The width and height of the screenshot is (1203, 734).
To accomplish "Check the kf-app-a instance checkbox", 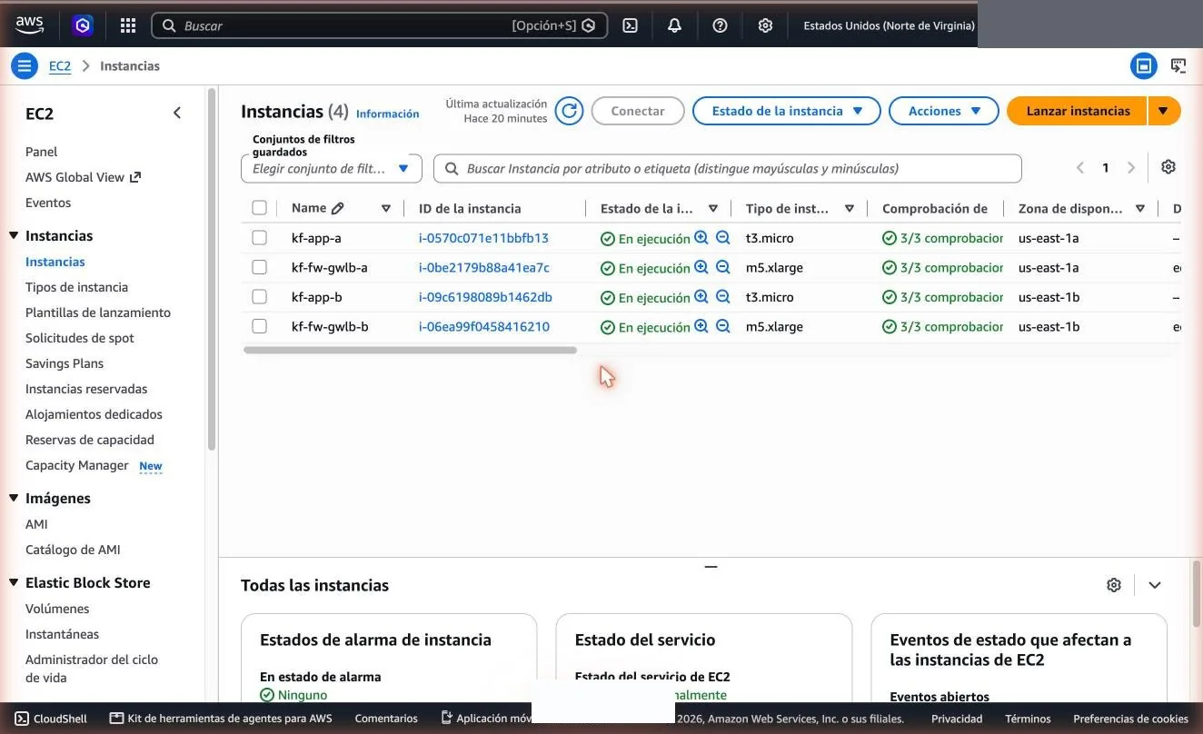I will coord(259,238).
